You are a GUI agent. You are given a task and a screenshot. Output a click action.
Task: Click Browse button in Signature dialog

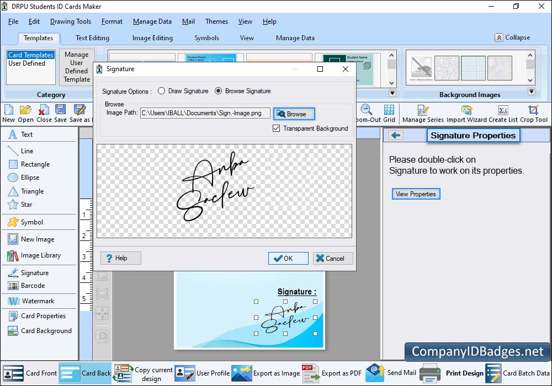[x=294, y=114]
